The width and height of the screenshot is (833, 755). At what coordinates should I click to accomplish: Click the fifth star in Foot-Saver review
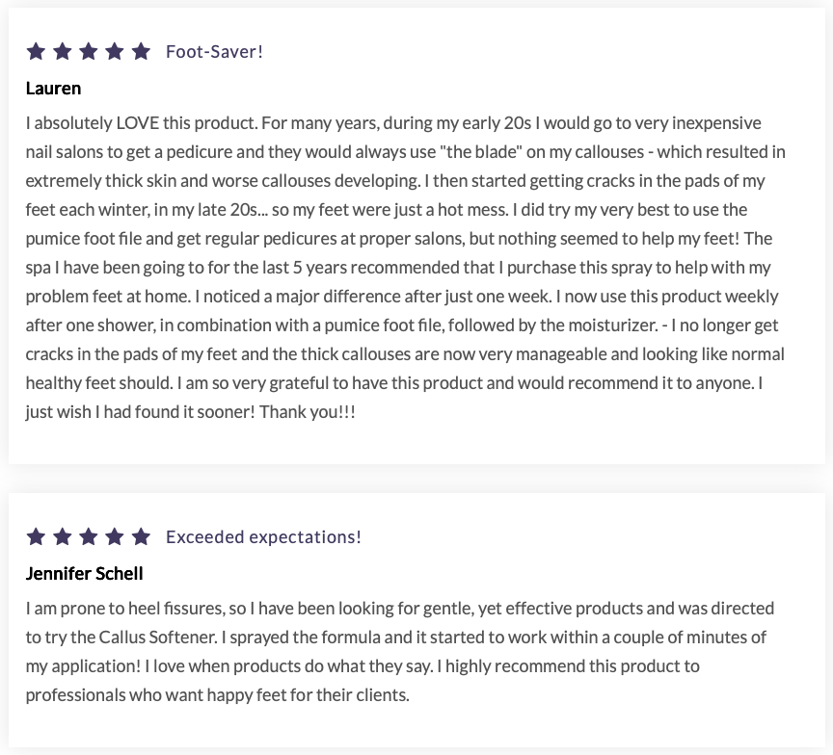[141, 51]
